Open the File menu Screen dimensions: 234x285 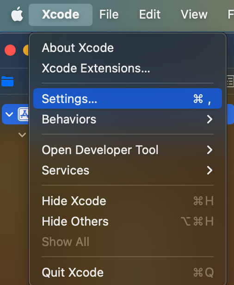point(109,14)
